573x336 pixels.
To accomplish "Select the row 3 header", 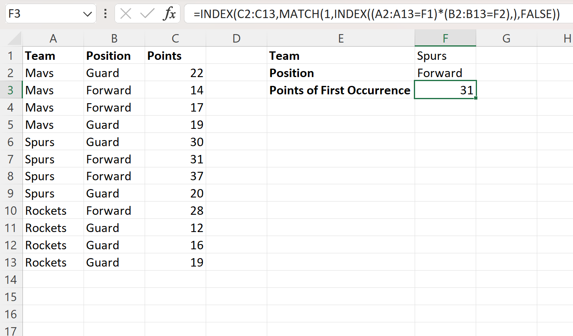I will coord(11,90).
